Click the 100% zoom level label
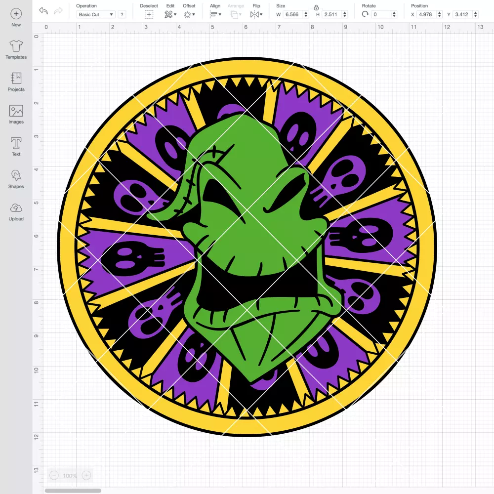Image resolution: width=494 pixels, height=494 pixels. [x=70, y=476]
